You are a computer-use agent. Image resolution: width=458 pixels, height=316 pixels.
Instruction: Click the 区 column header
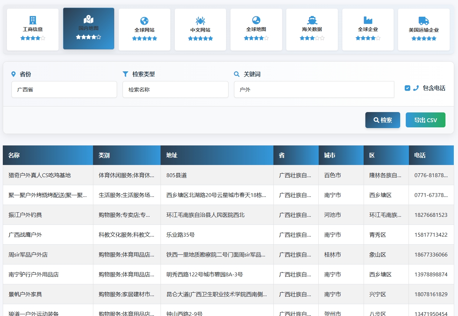tap(386, 155)
